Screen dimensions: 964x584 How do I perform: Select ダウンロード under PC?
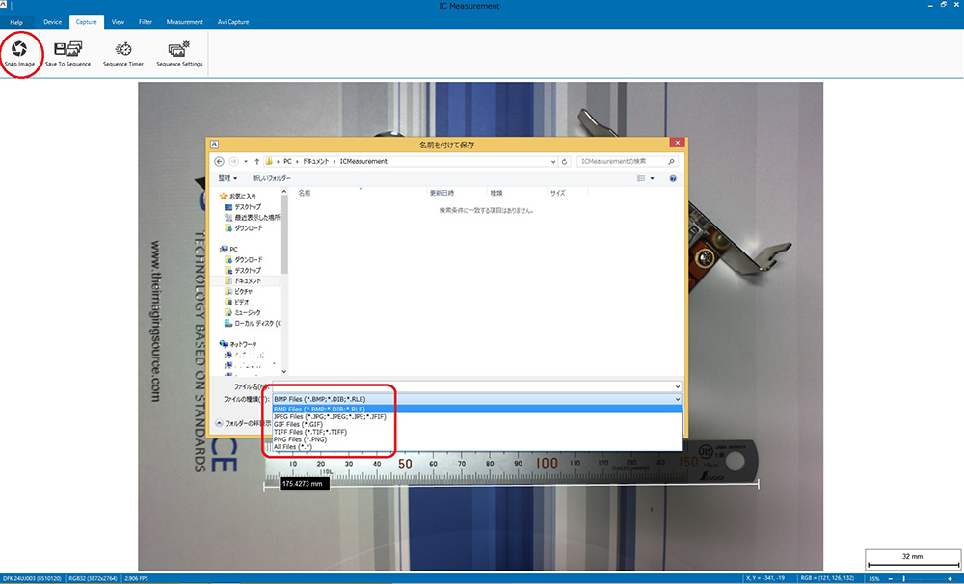point(244,260)
